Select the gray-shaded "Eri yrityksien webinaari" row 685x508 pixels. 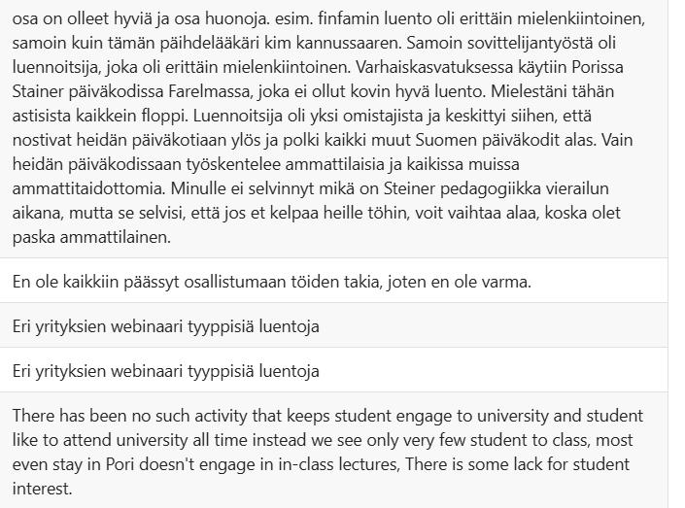coord(334,326)
